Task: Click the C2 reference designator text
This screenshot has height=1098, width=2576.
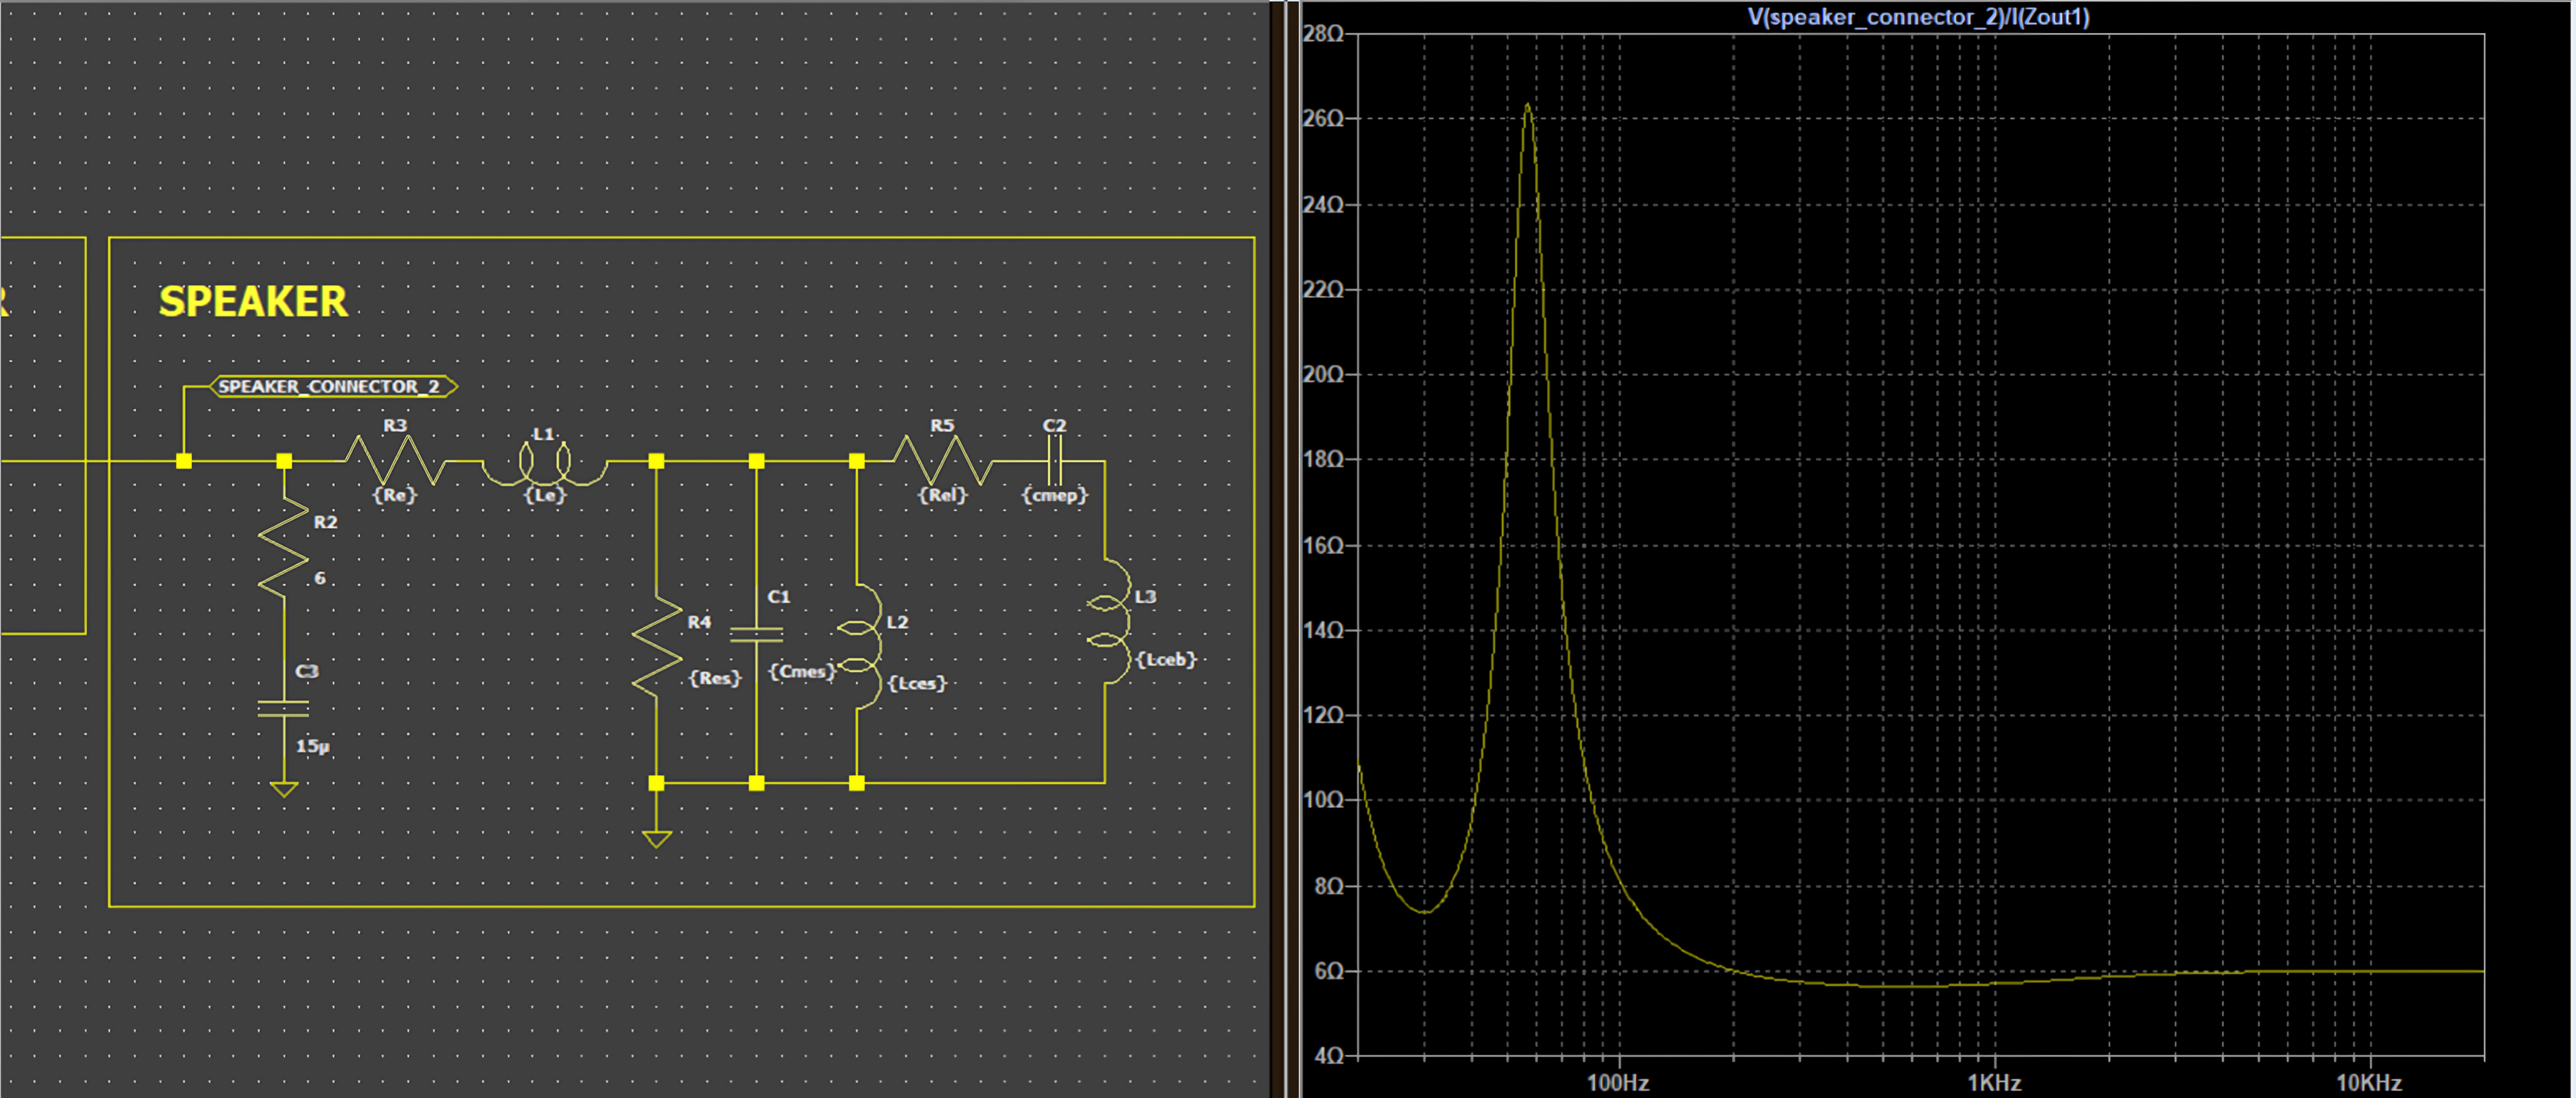Action: click(1054, 426)
